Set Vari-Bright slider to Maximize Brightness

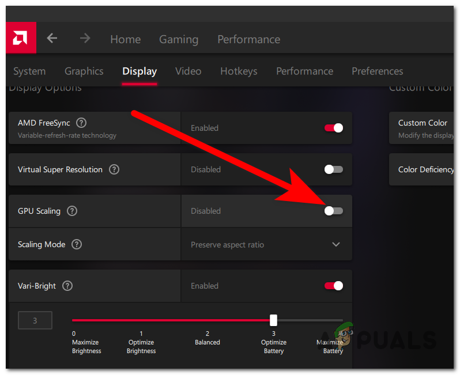74,320
